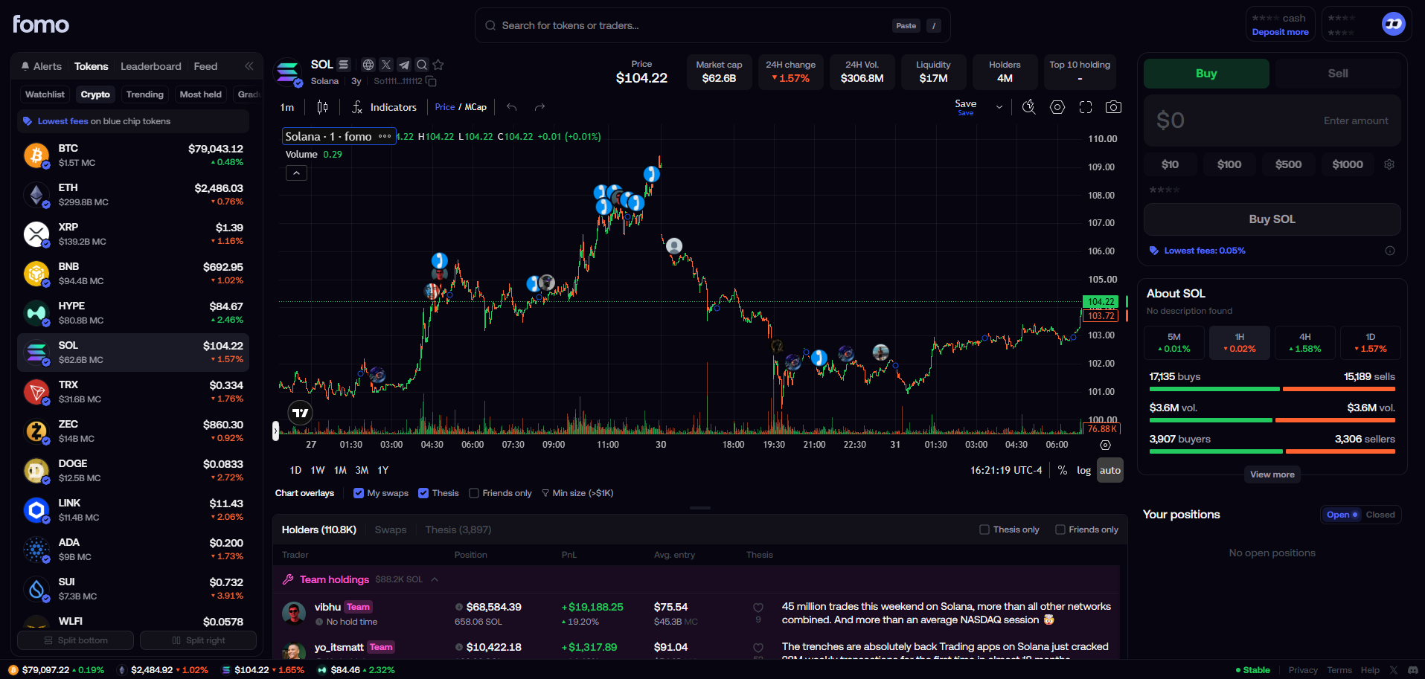The height and width of the screenshot is (679, 1425).
Task: Open Indicators menu
Action: pyautogui.click(x=384, y=107)
